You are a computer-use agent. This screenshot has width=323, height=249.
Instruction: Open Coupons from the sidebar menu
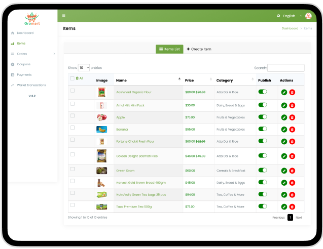click(x=23, y=64)
